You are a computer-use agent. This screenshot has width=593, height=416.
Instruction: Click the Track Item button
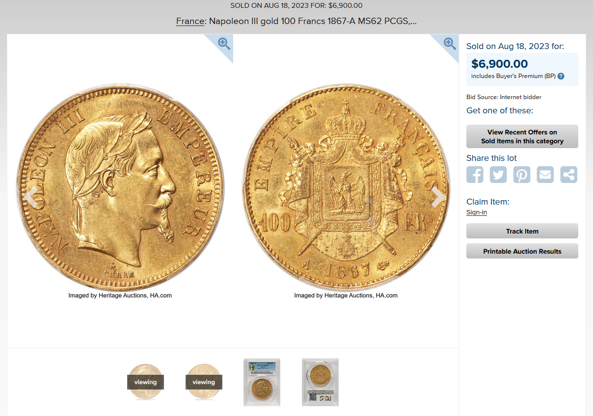[522, 231]
